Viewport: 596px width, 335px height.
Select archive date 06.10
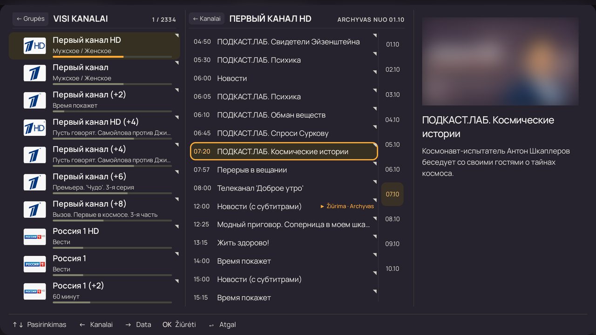click(393, 169)
